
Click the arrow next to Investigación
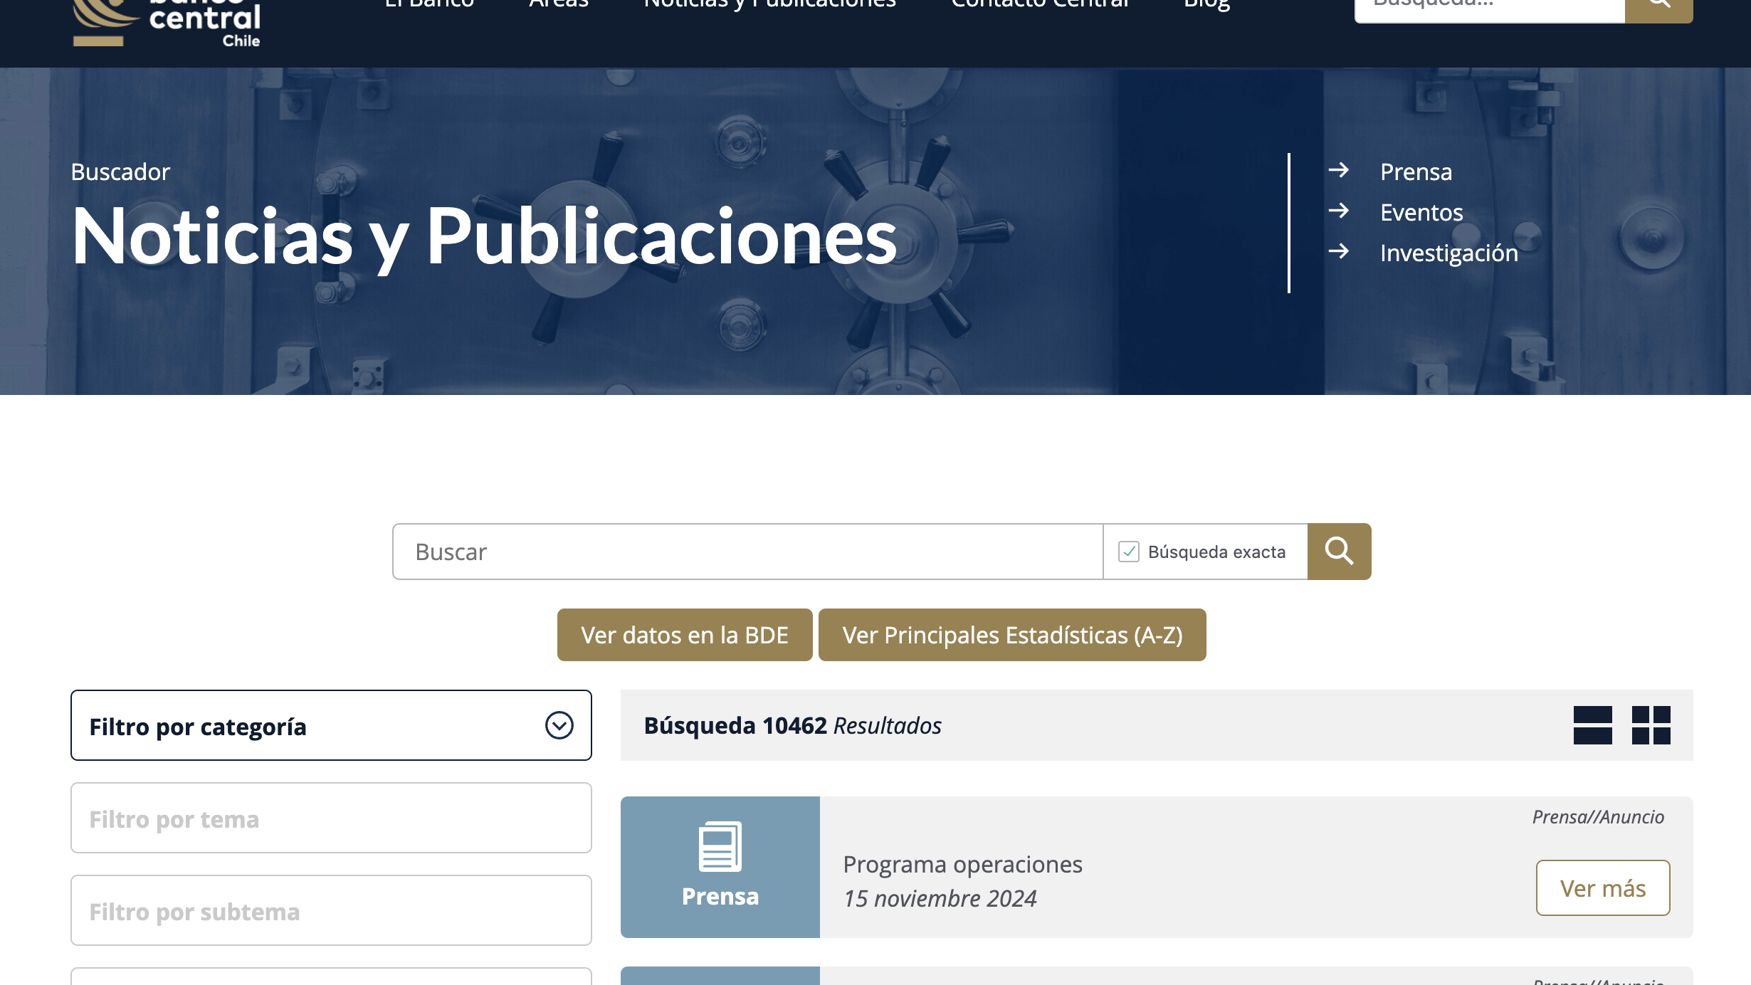pos(1339,251)
